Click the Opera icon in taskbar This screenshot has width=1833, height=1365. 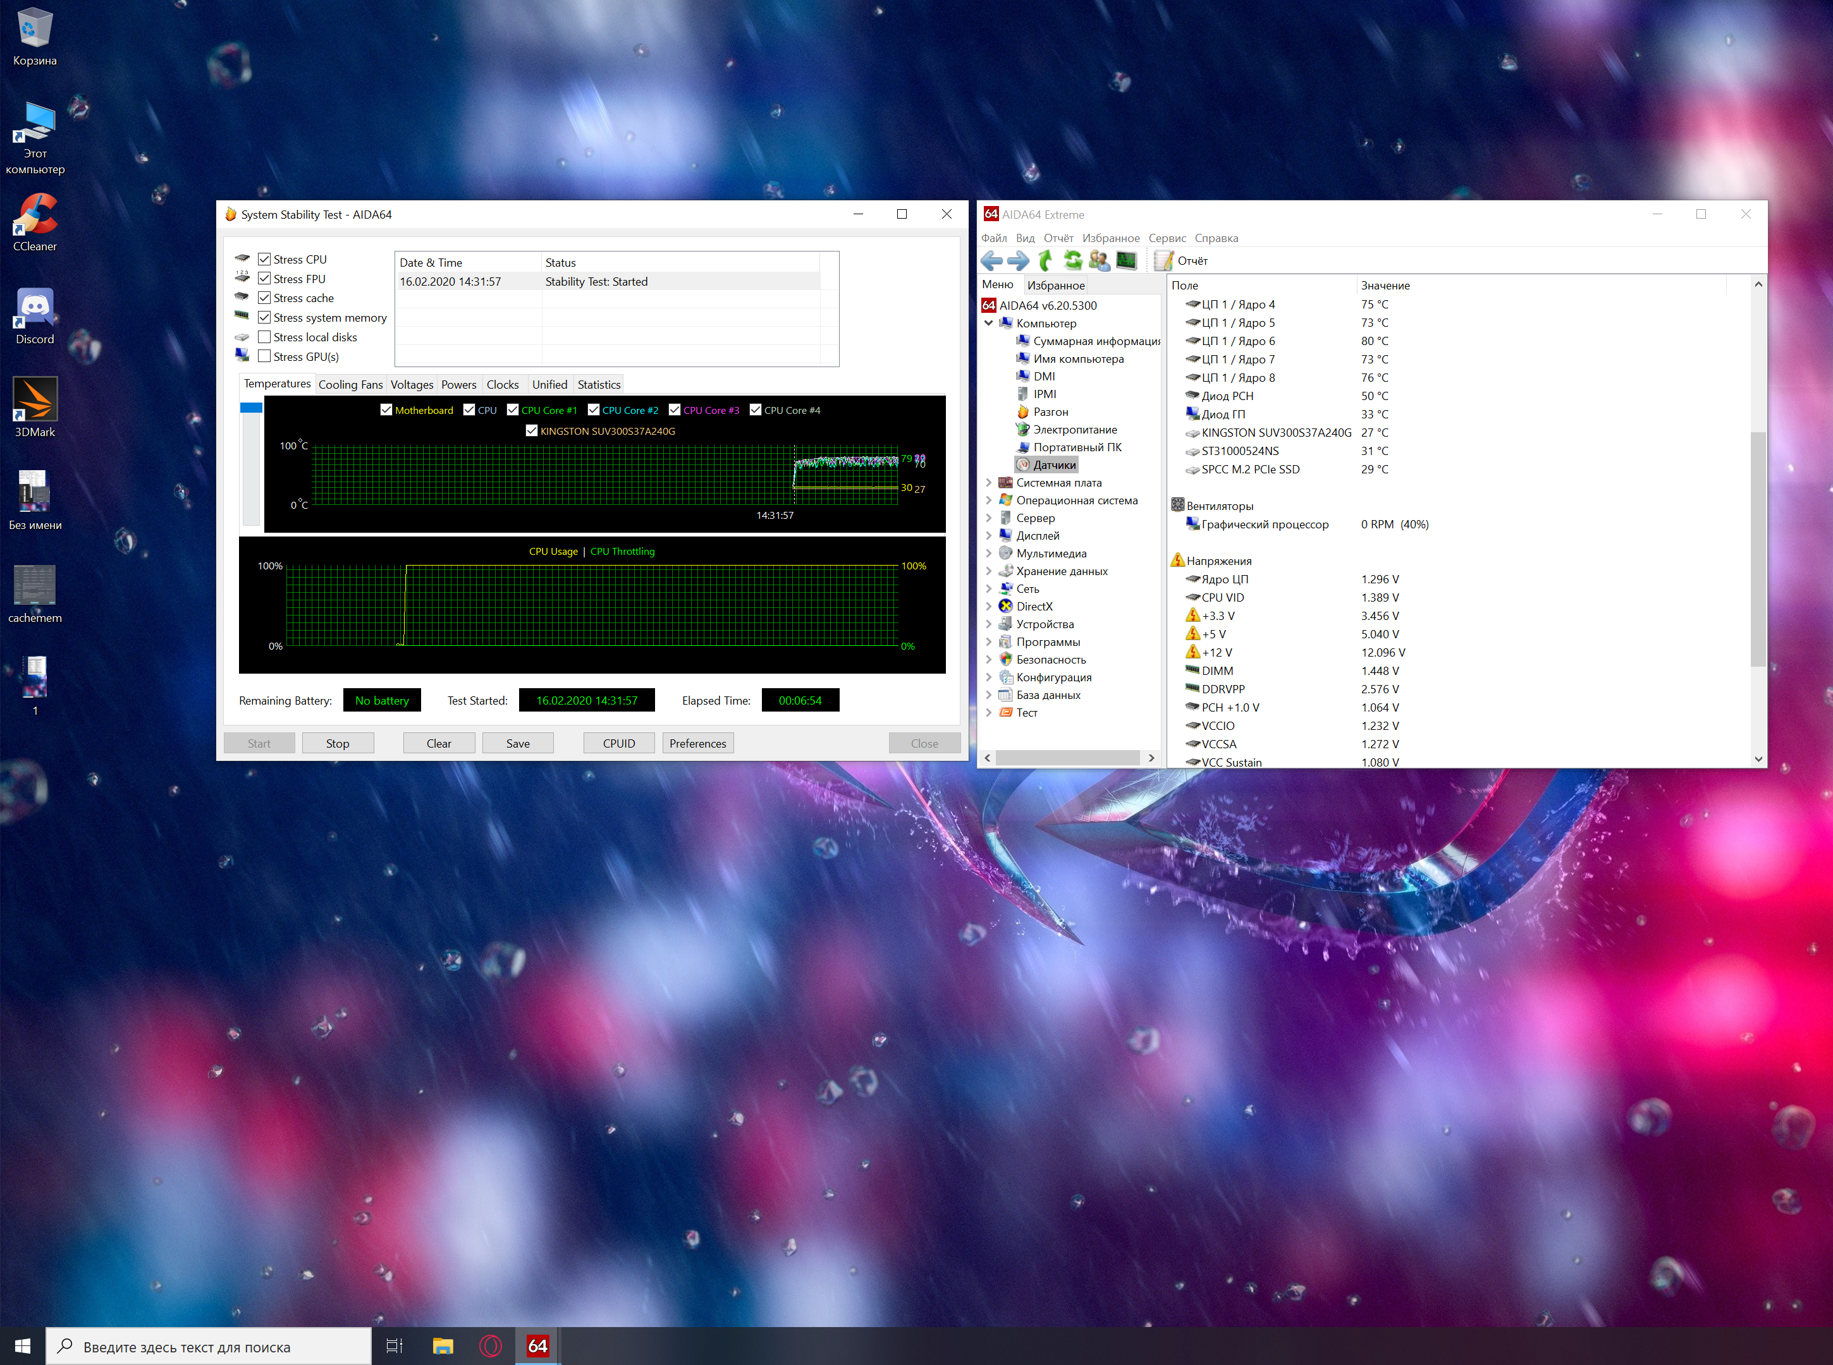(x=490, y=1346)
